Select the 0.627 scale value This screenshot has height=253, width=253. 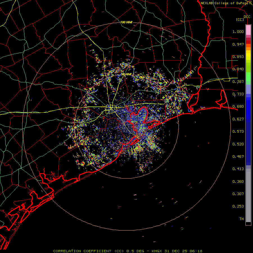click(238, 119)
